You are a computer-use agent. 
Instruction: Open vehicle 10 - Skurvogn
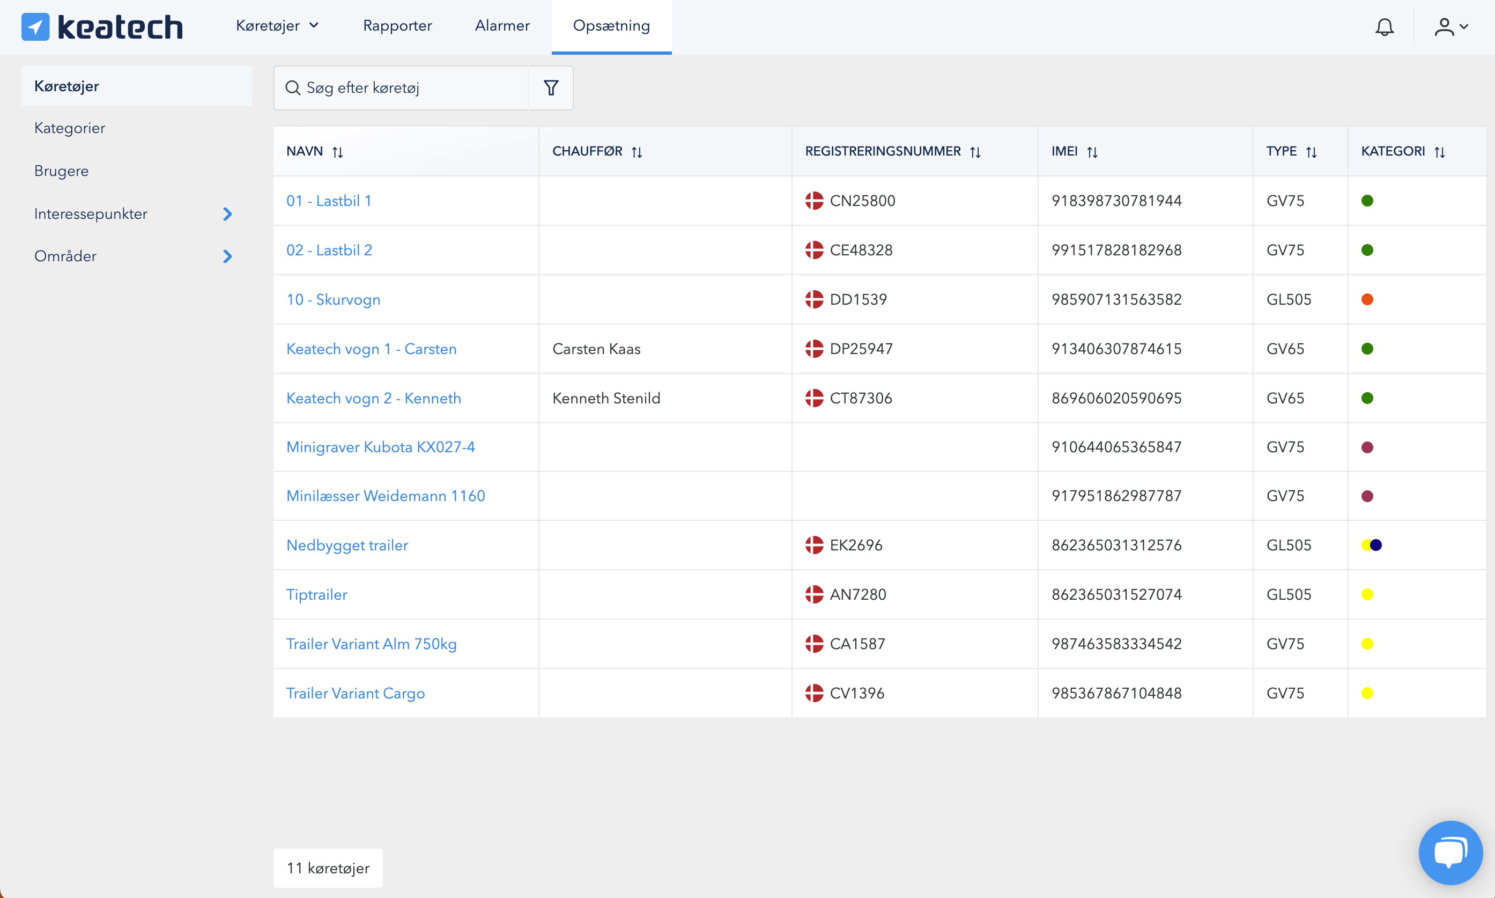click(333, 299)
